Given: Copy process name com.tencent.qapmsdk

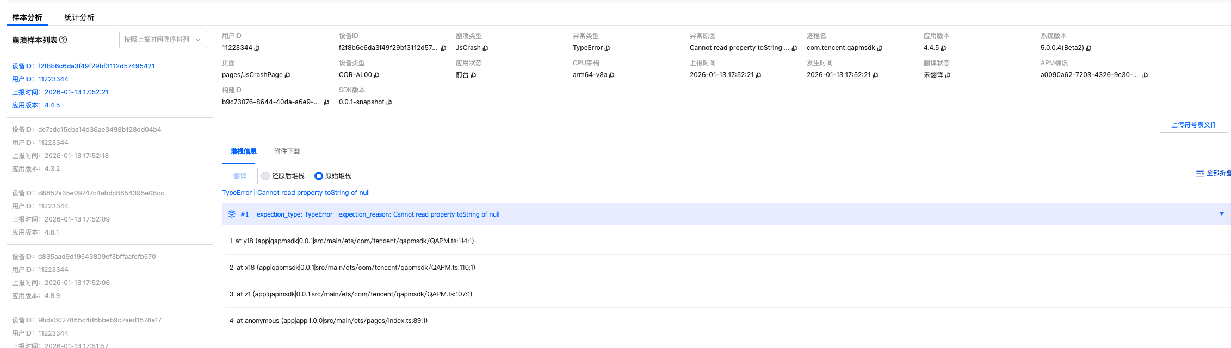Looking at the screenshot, I should point(880,48).
